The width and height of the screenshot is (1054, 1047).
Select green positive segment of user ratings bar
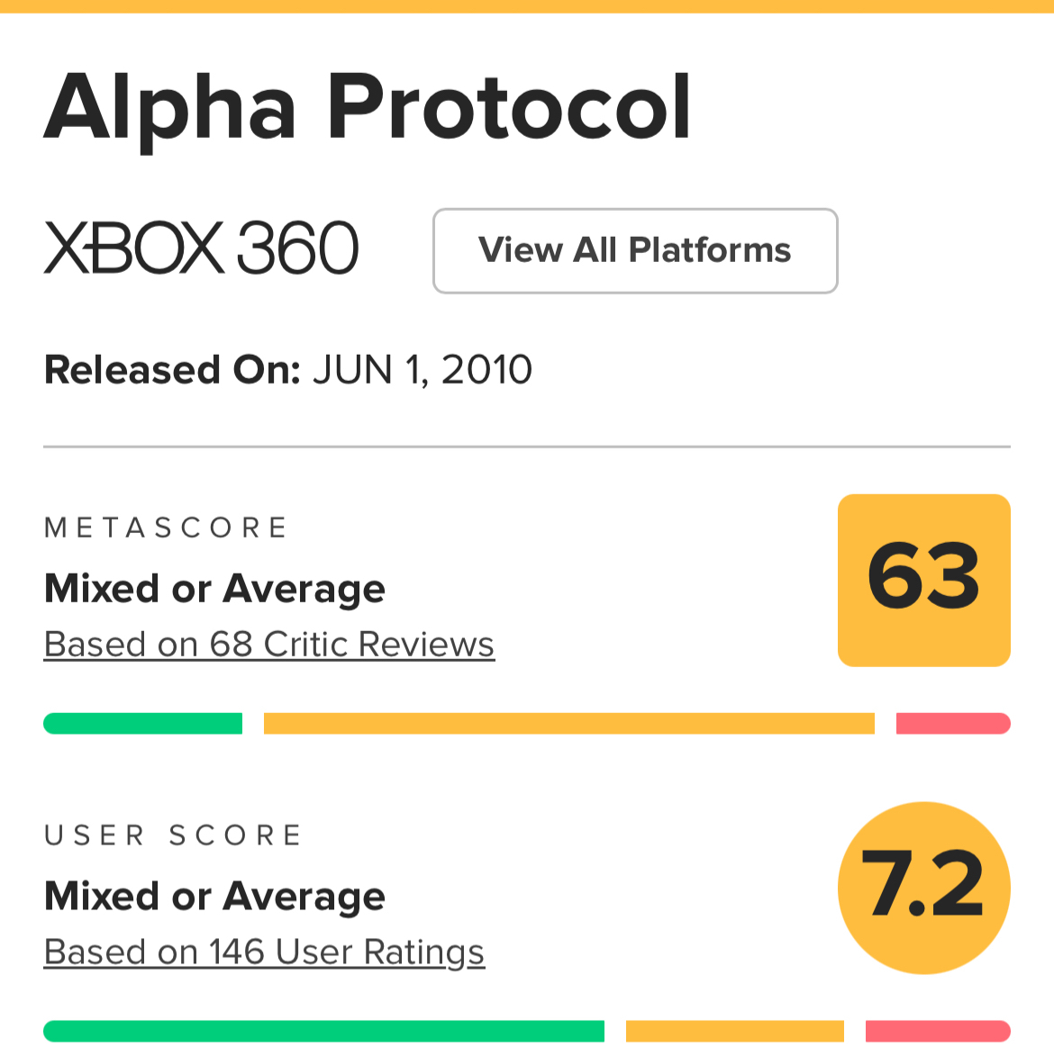click(x=323, y=1031)
